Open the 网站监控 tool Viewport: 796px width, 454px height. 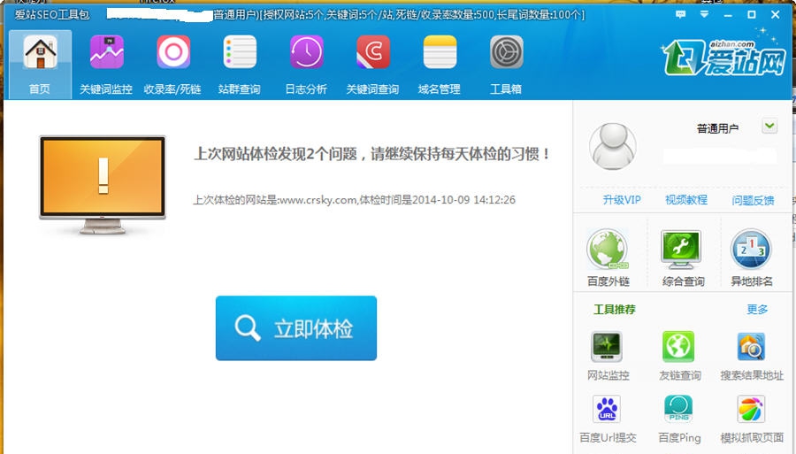pos(608,356)
